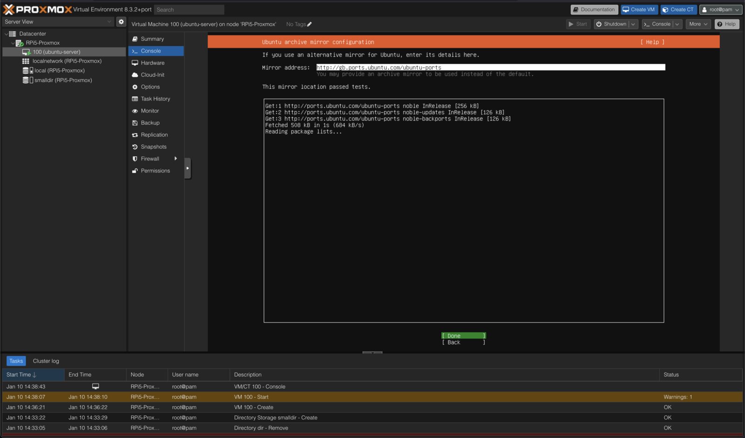Click the VM 100 monitor icon

(x=26, y=52)
